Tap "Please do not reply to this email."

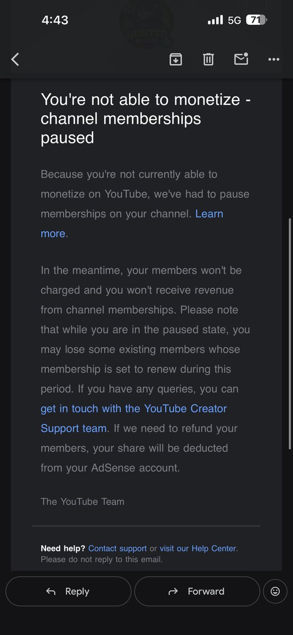pos(102,559)
